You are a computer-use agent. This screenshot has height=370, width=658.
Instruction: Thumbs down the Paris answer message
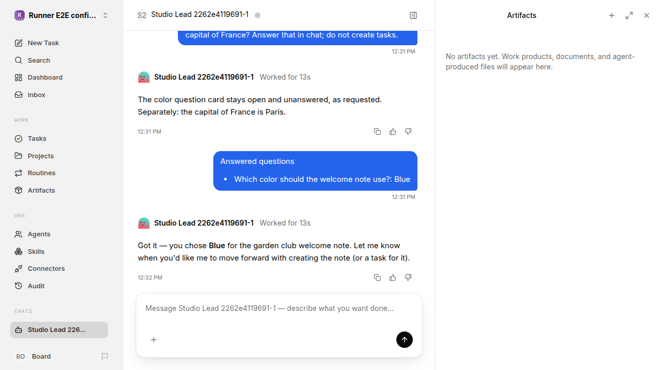(408, 132)
